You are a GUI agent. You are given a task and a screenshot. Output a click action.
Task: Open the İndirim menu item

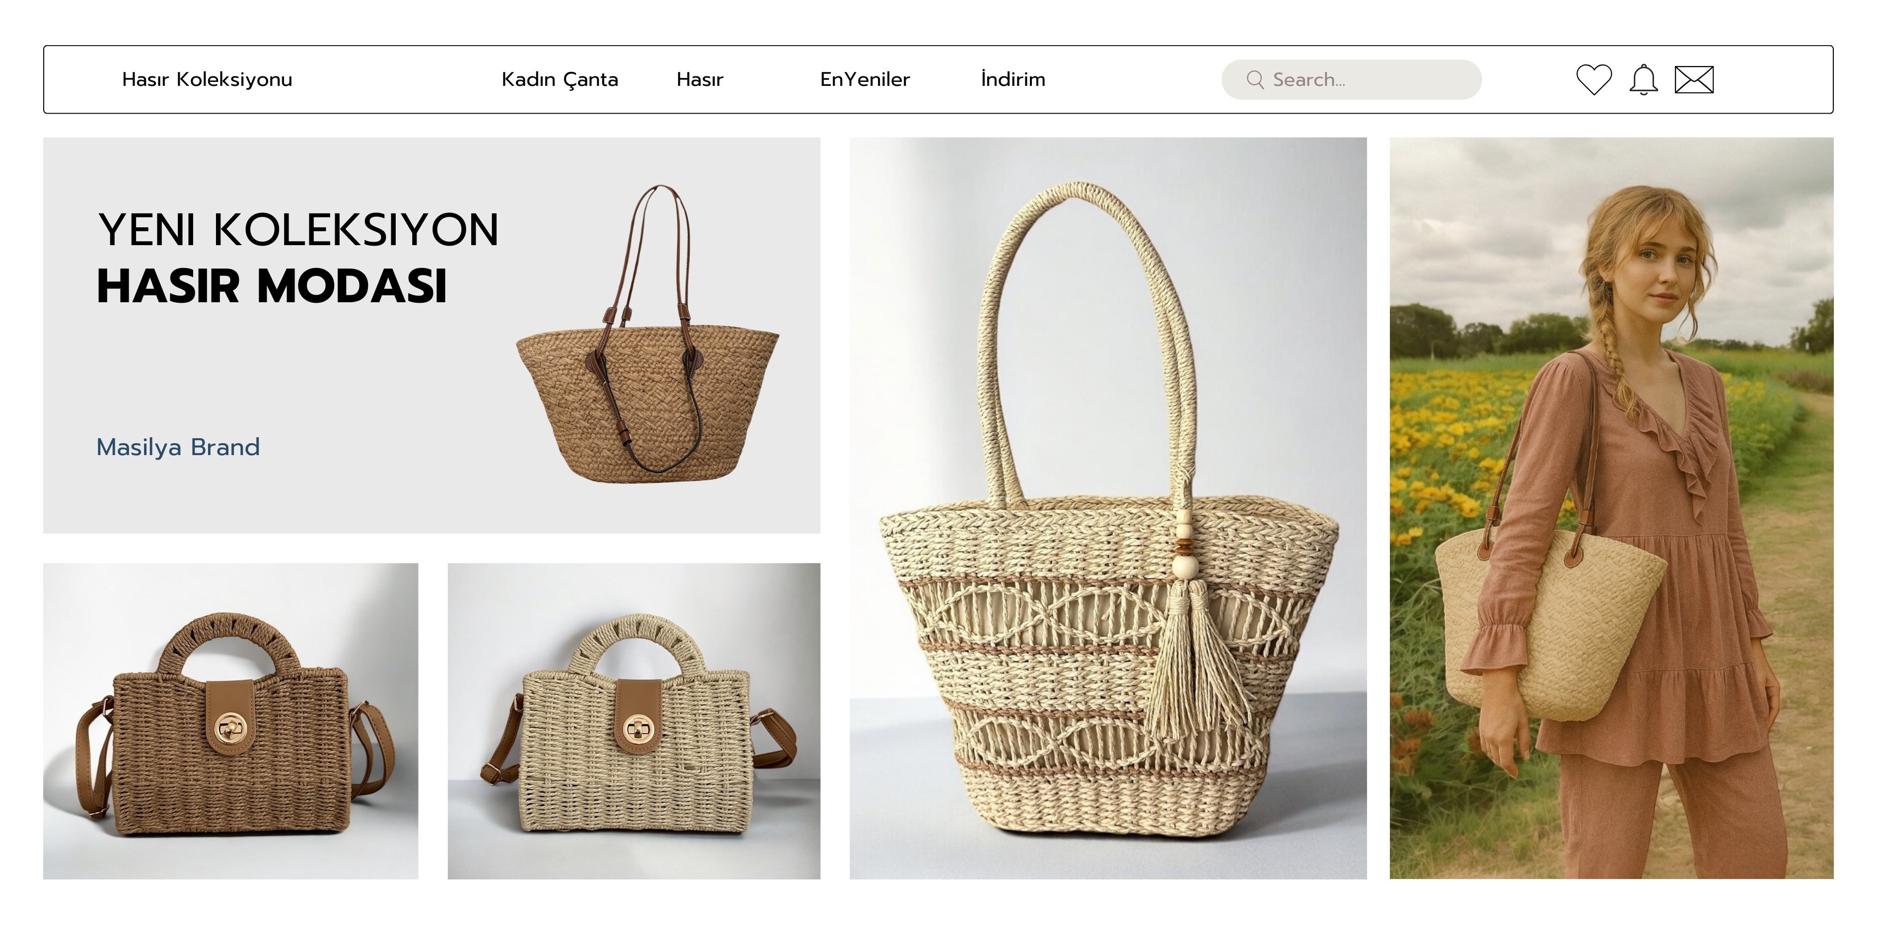(x=1013, y=78)
